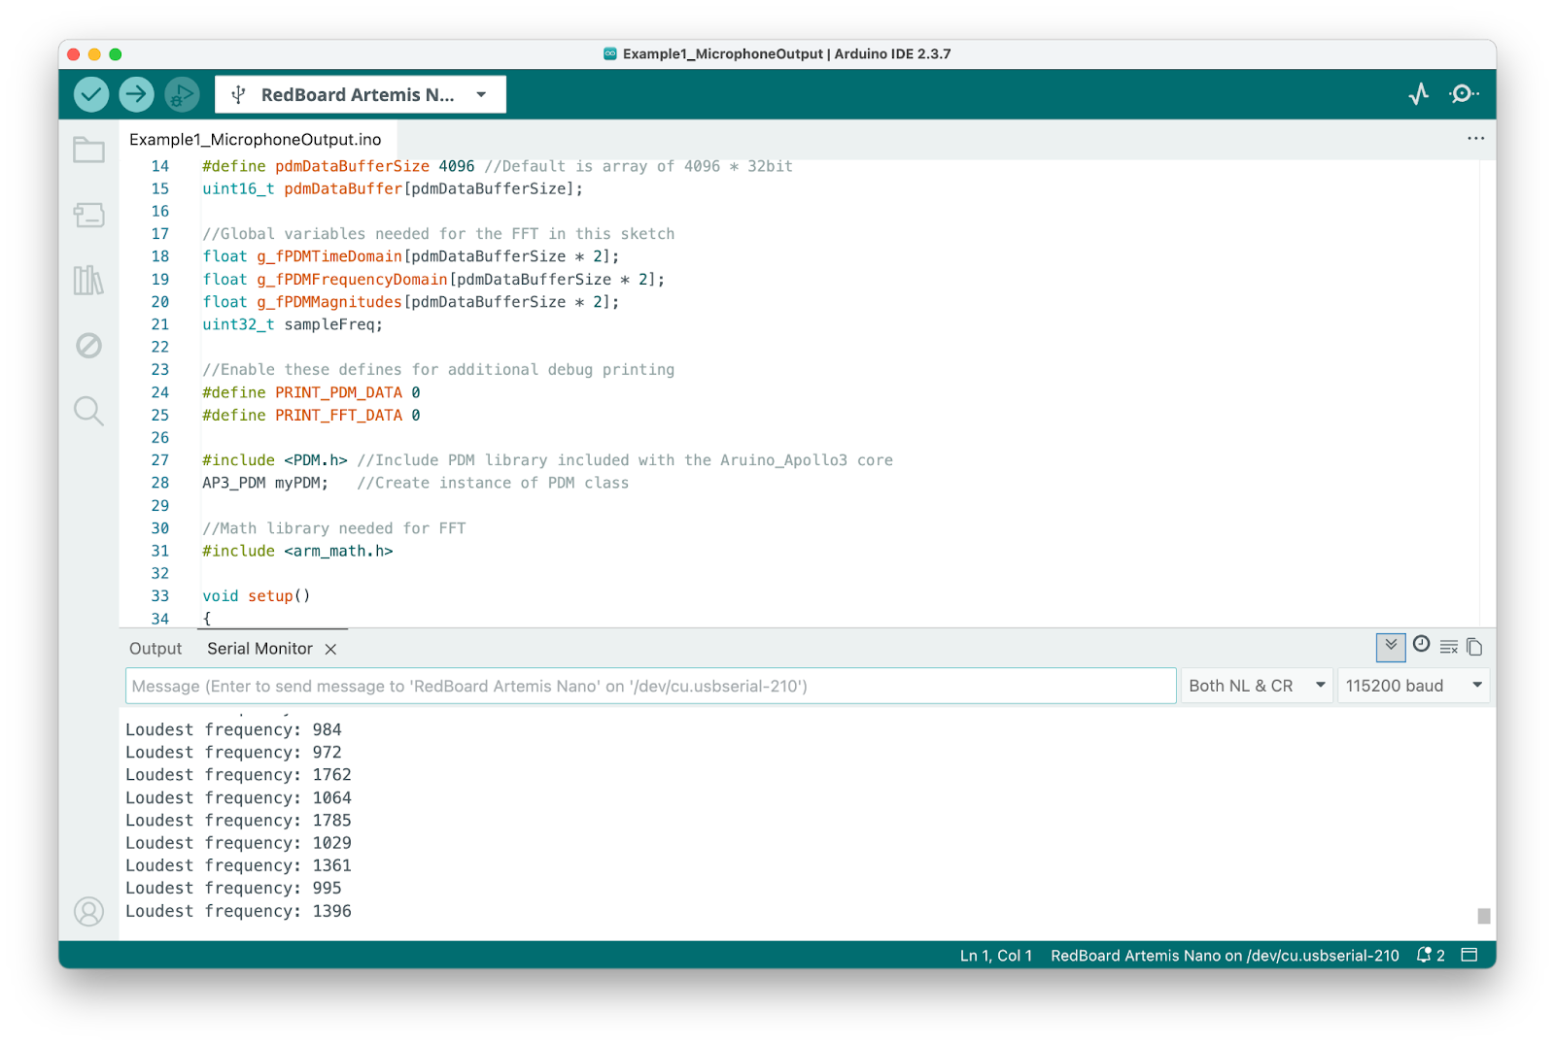The width and height of the screenshot is (1555, 1046).
Task: Click the Verify sketch checkmark button
Action: (91, 94)
